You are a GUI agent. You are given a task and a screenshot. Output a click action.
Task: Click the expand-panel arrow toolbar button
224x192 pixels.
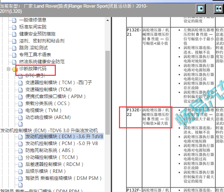point(201,9)
